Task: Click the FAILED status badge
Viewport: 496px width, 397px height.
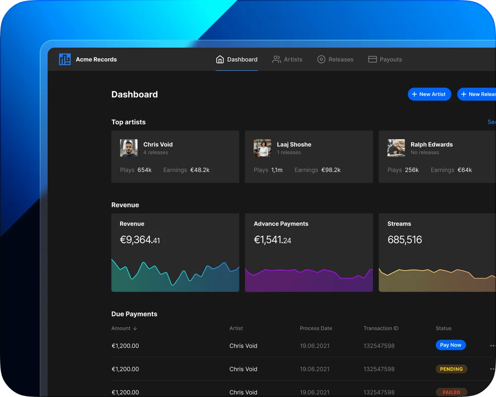Action: tap(451, 392)
